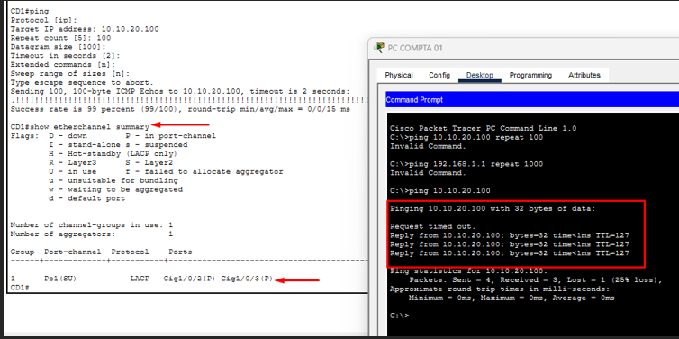Click the LACP protocol value in table
The width and height of the screenshot is (679, 339).
pos(140,279)
